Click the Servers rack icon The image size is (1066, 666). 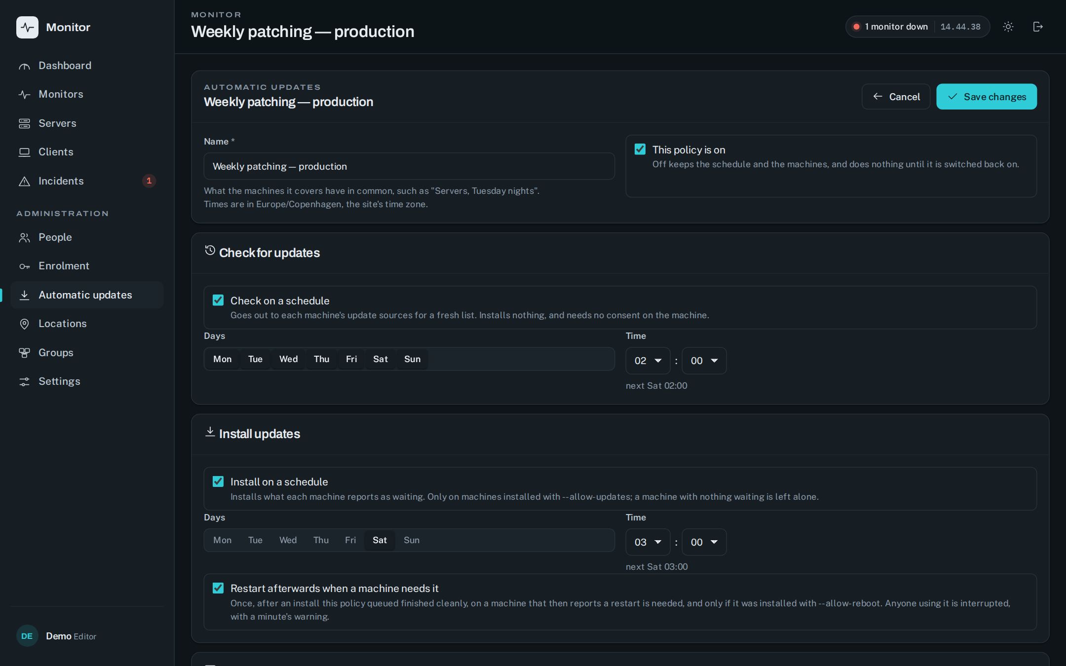pos(24,123)
